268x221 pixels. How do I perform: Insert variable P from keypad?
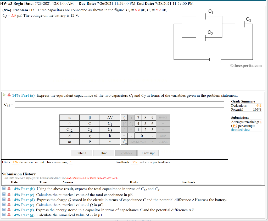point(90,142)
